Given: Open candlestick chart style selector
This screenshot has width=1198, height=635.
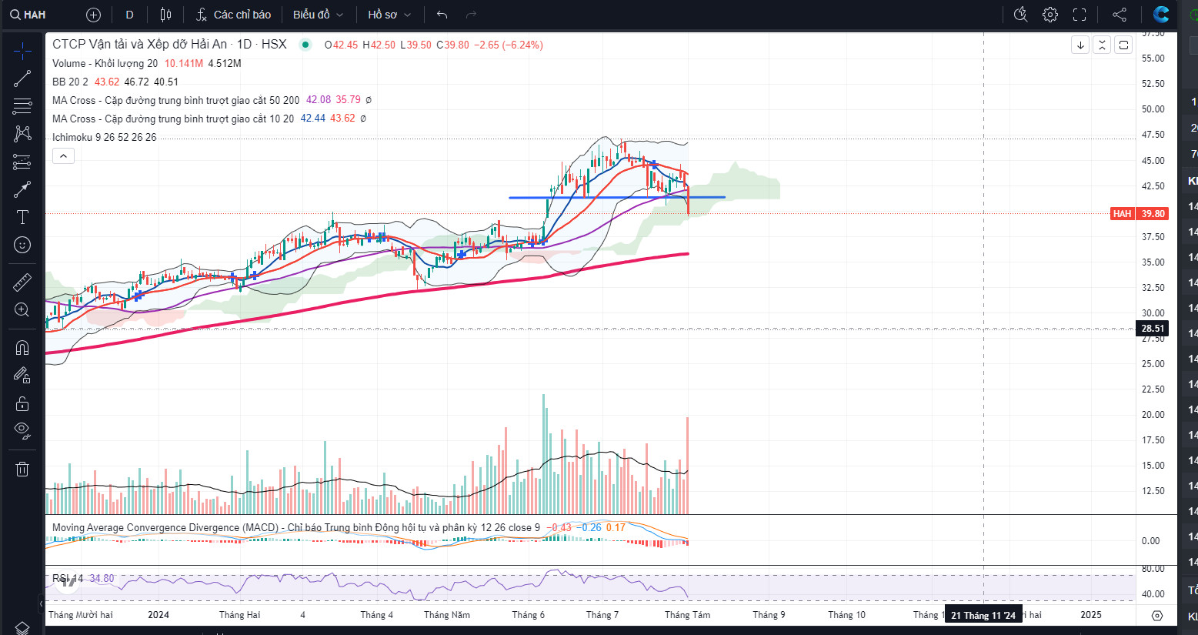Looking at the screenshot, I should pyautogui.click(x=165, y=15).
